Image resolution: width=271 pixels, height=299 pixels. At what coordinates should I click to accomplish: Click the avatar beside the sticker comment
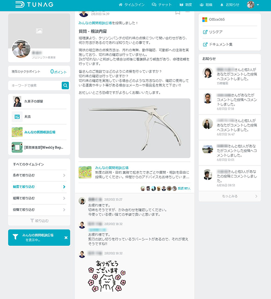pyautogui.click(x=82, y=254)
